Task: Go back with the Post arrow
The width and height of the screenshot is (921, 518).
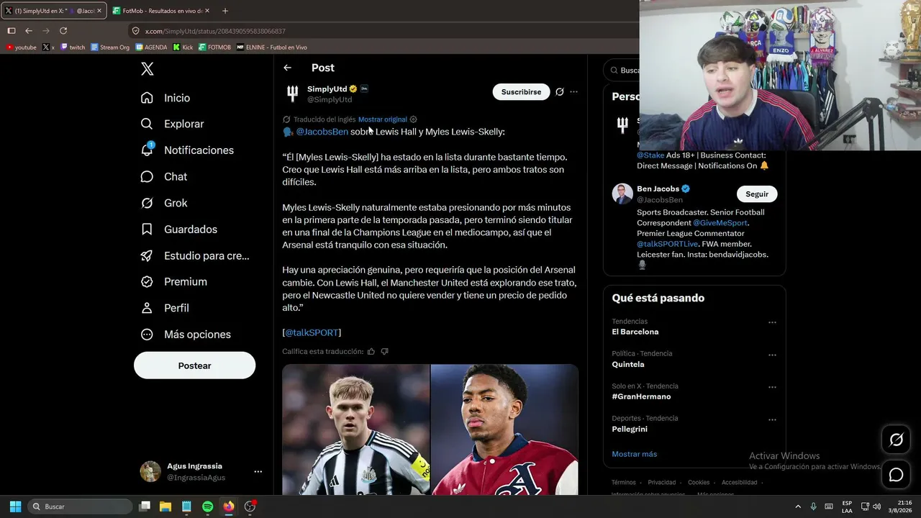Action: click(x=287, y=68)
